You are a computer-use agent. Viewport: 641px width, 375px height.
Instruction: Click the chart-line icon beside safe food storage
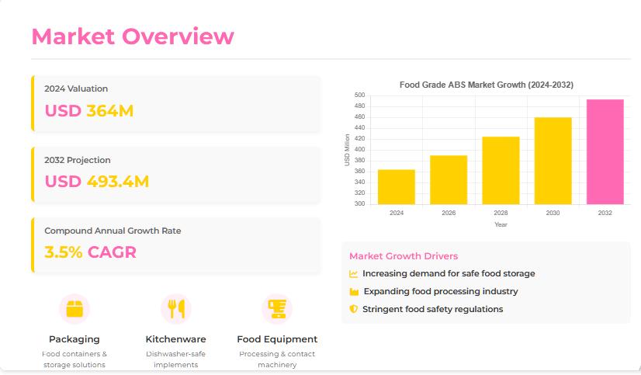point(354,273)
